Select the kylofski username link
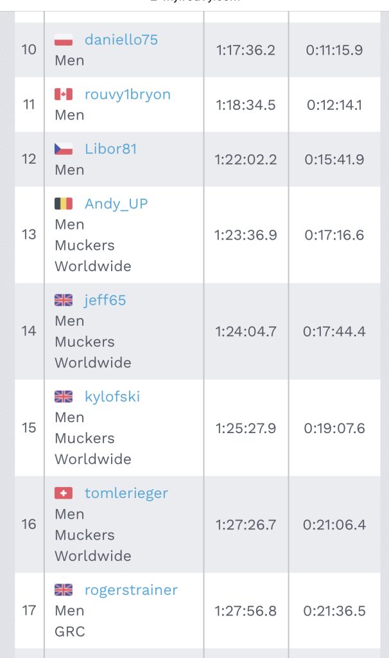The width and height of the screenshot is (389, 658). [112, 396]
